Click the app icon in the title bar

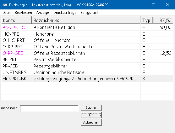click(5, 5)
